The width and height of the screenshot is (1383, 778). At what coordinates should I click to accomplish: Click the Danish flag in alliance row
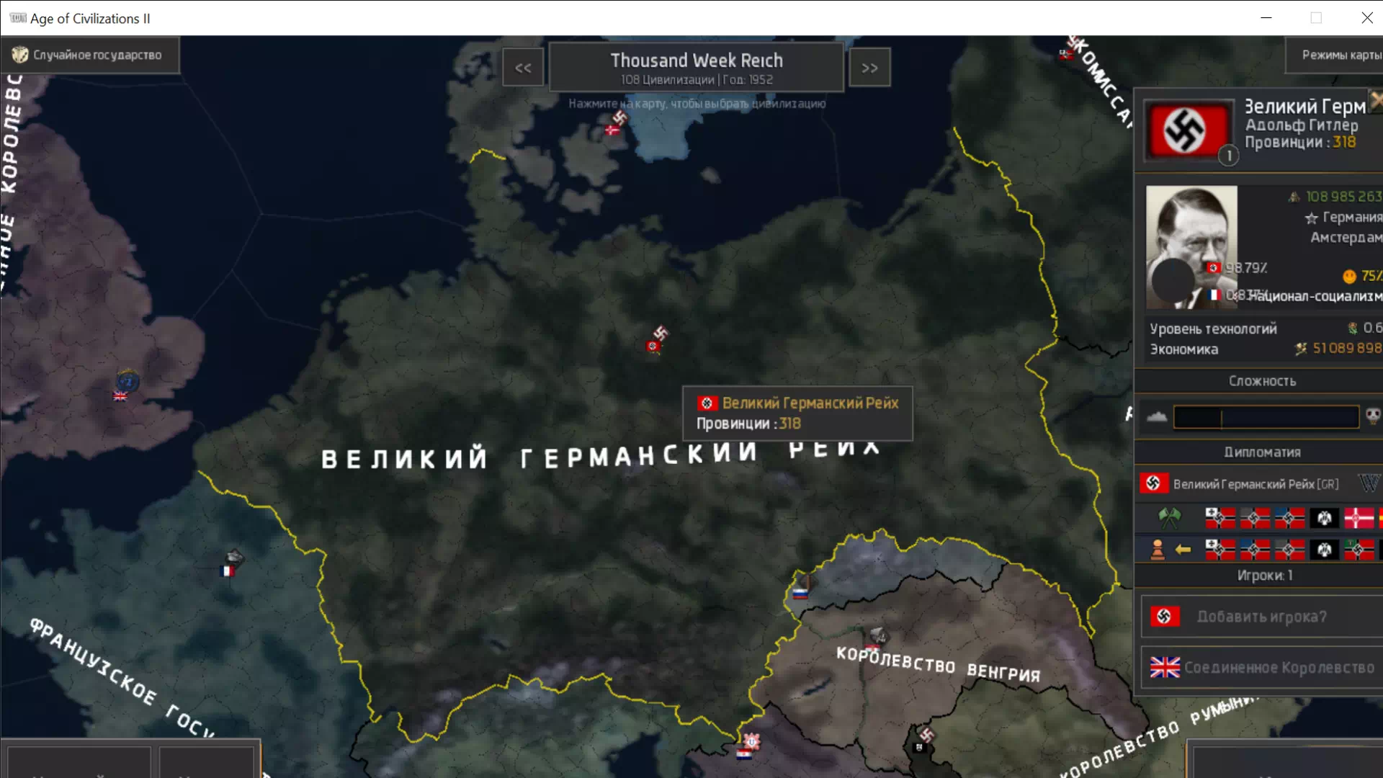pos(1359,517)
